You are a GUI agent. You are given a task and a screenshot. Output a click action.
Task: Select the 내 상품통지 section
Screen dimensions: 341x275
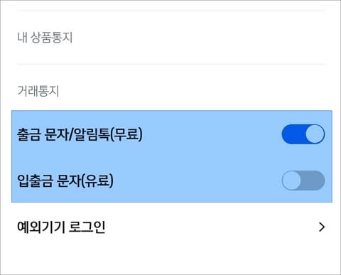[45, 37]
